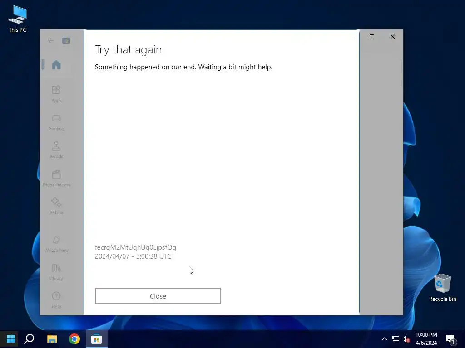Screen dimensions: 465x348
Task: Open Entertainment in the Store sidebar
Action: coord(56,178)
